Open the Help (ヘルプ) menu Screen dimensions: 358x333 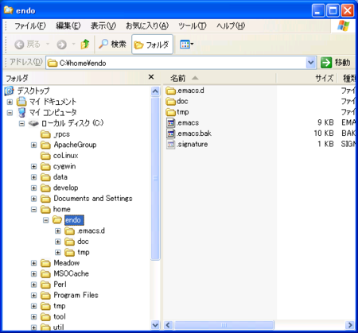(x=231, y=25)
